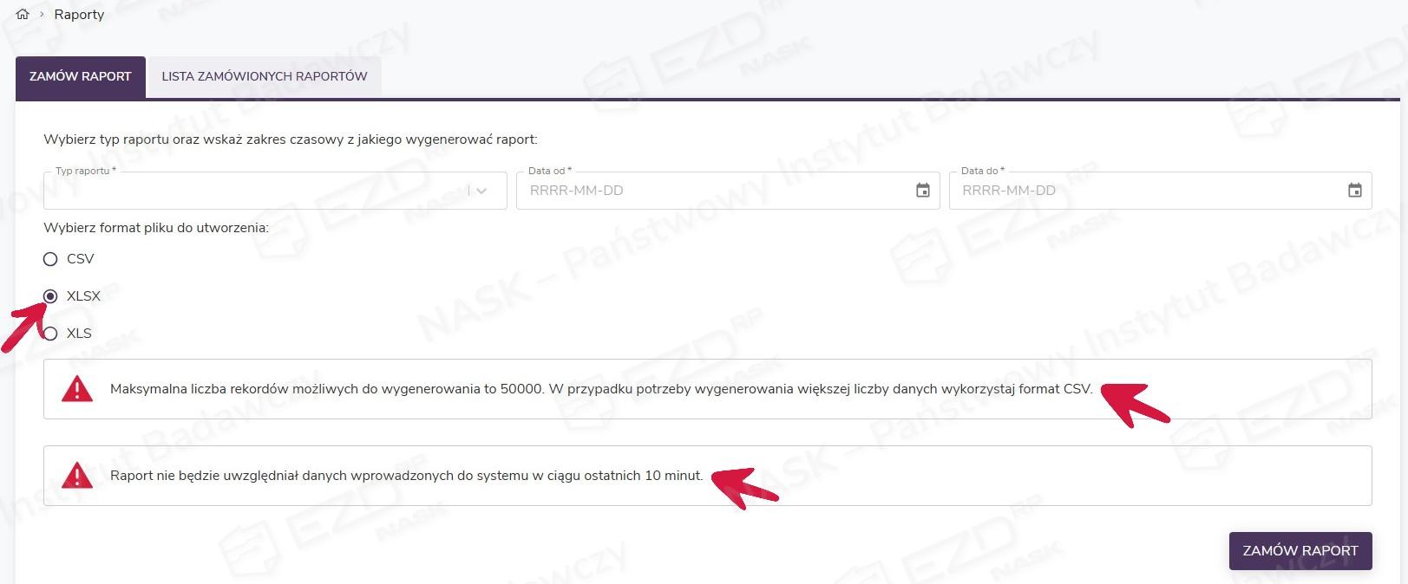Click the warning icon beside the 50000 records message
Screen dimensions: 1408x584
pos(77,389)
